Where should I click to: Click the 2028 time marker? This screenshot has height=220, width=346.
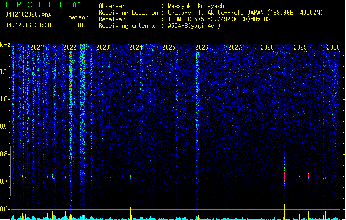tap(267, 47)
